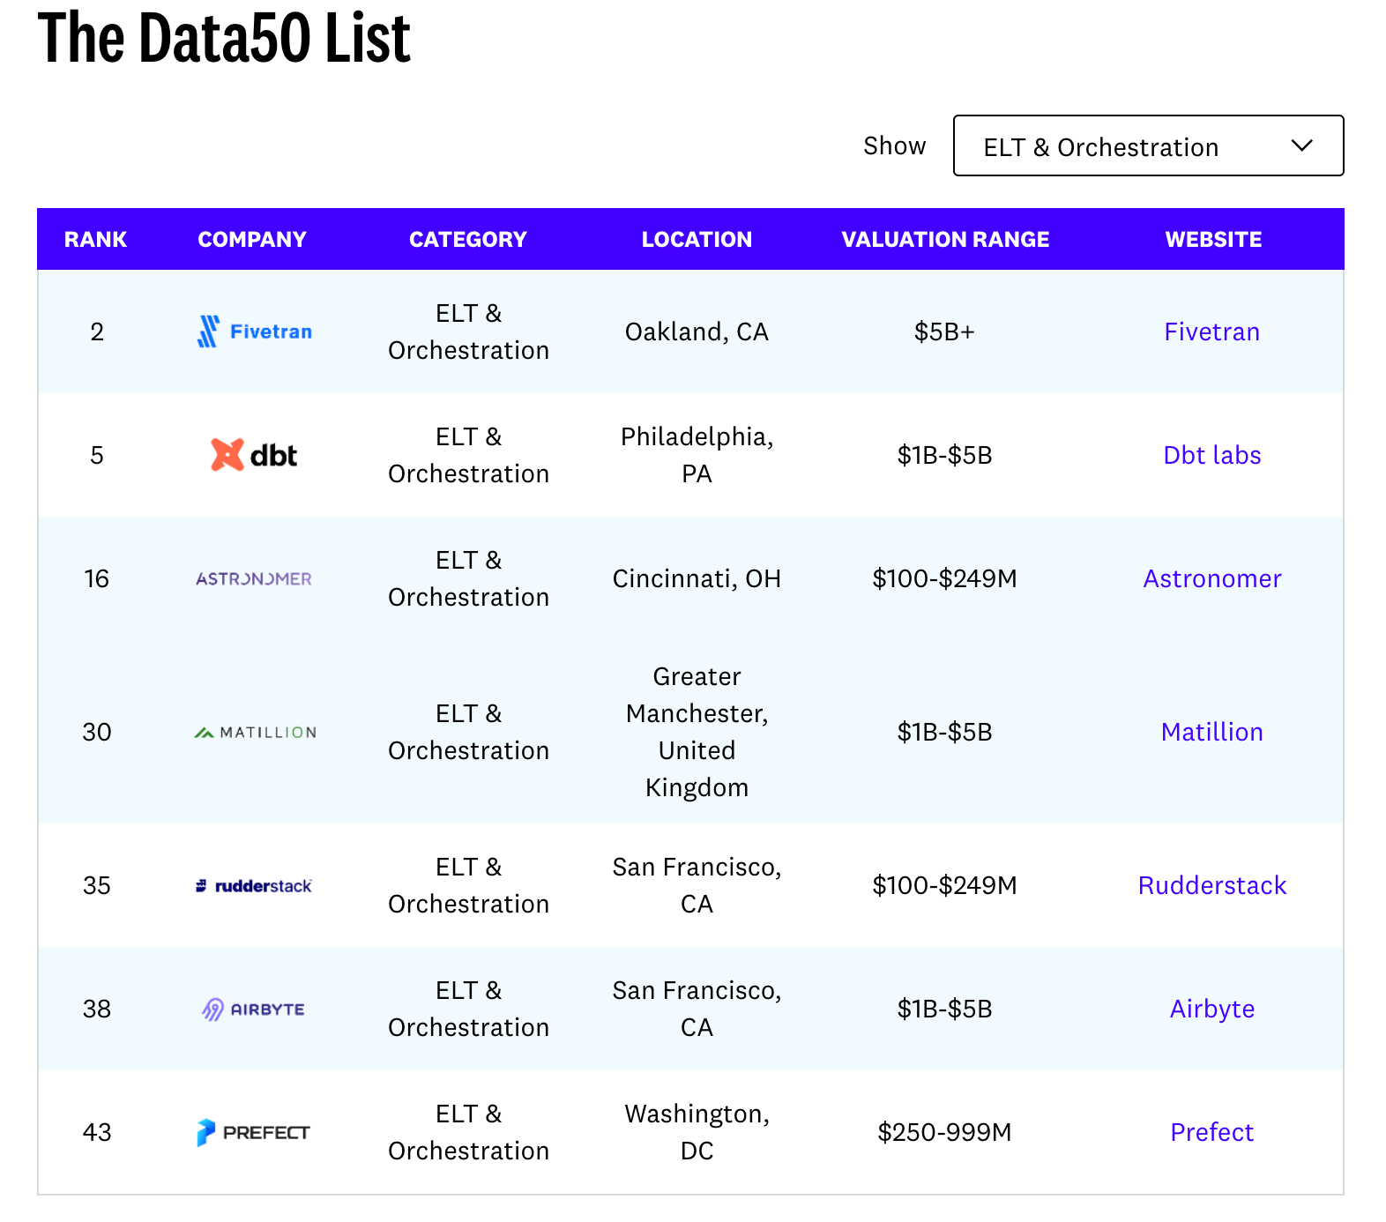Open the Dbt labs website link
The height and width of the screenshot is (1222, 1386).
(x=1212, y=455)
